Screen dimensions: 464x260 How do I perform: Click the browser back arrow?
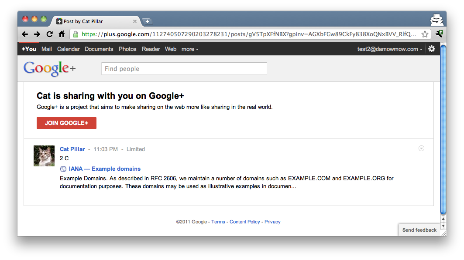coord(25,34)
